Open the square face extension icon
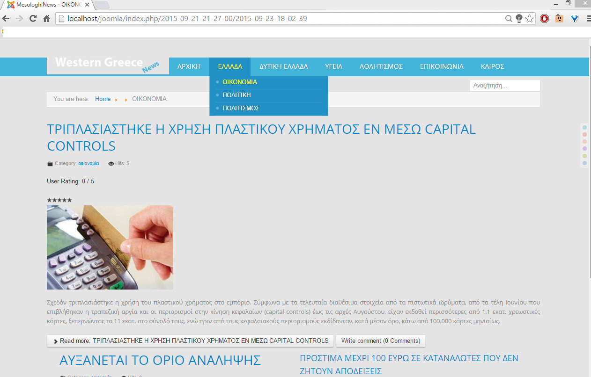The image size is (591, 377). (x=559, y=19)
